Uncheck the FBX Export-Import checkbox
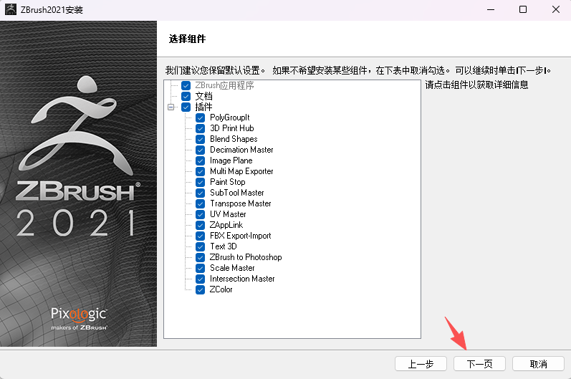The height and width of the screenshot is (379, 571). (201, 236)
